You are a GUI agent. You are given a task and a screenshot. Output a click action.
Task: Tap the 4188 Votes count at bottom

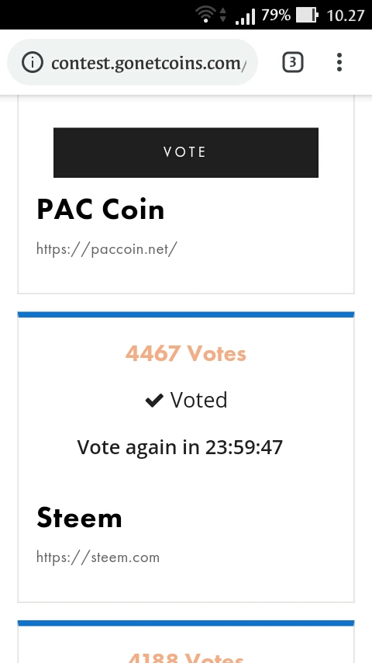click(186, 658)
